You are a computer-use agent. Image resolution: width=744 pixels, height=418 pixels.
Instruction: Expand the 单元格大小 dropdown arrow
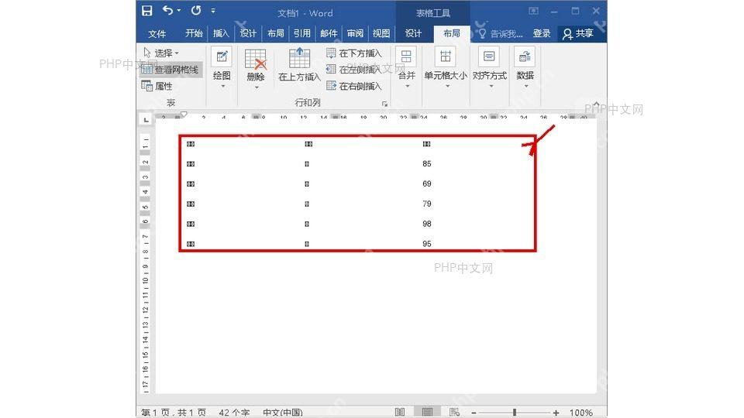[x=447, y=86]
